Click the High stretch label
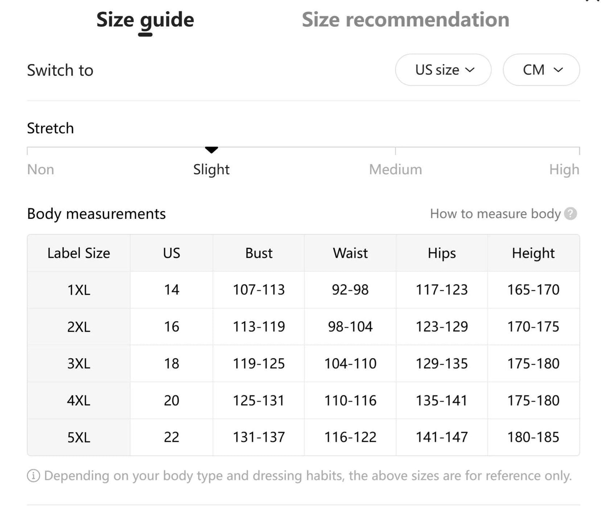 [564, 170]
